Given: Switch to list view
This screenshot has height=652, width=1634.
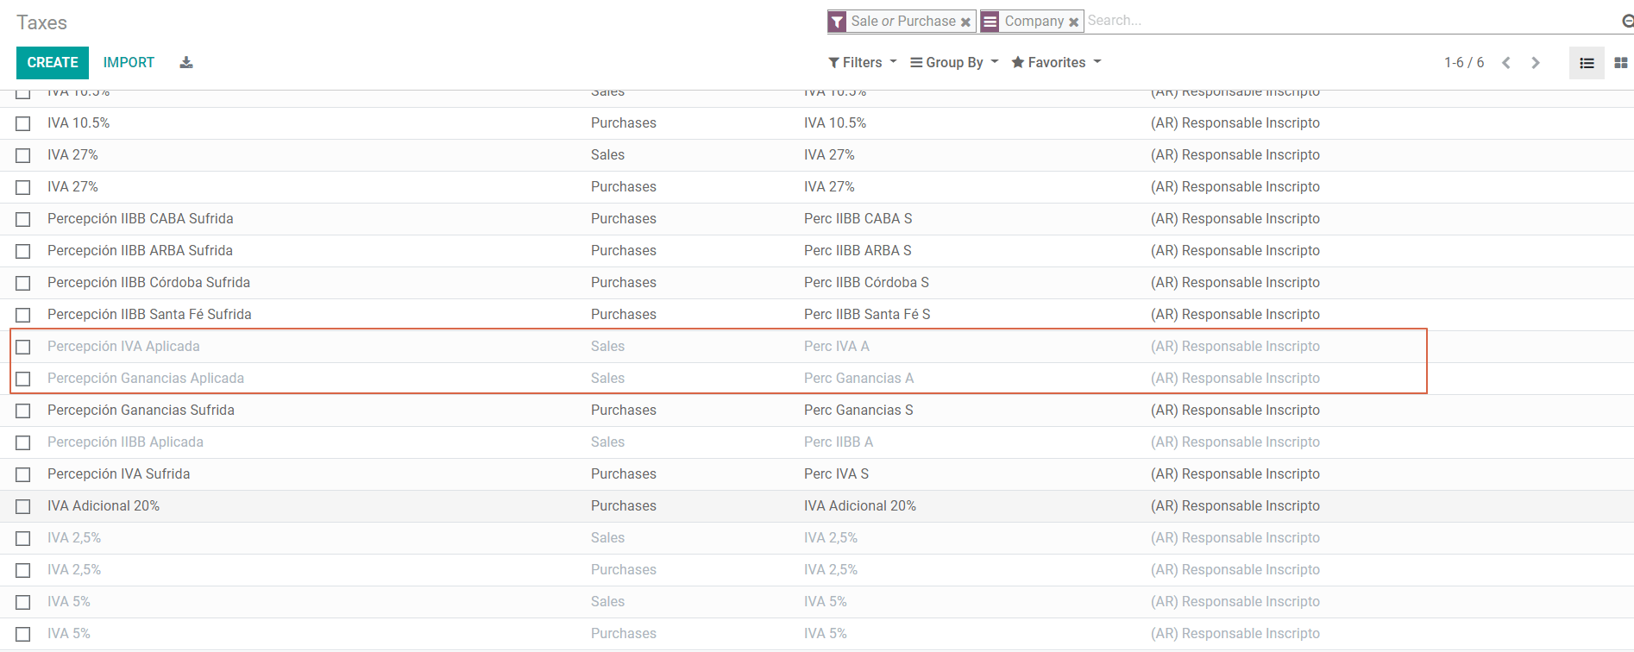Looking at the screenshot, I should click(1587, 63).
